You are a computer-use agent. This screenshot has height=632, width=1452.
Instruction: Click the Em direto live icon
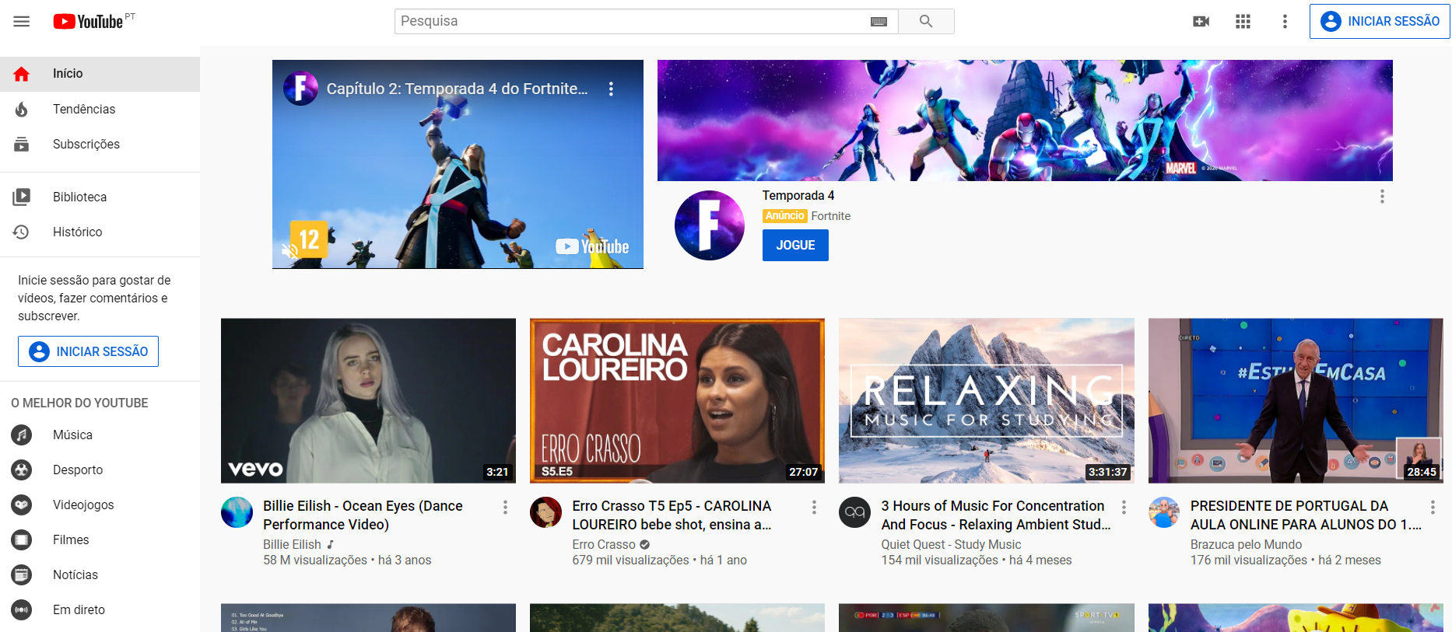click(22, 609)
